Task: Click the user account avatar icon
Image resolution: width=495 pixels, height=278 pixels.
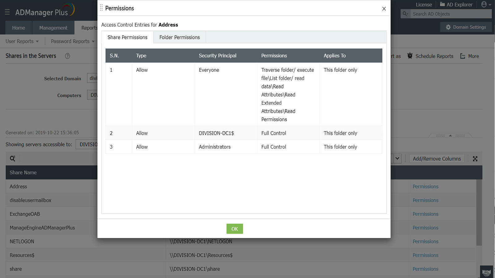Action: 484,4
